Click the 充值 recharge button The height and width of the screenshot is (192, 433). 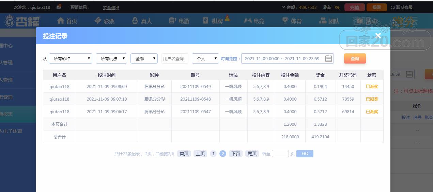click(354, 7)
